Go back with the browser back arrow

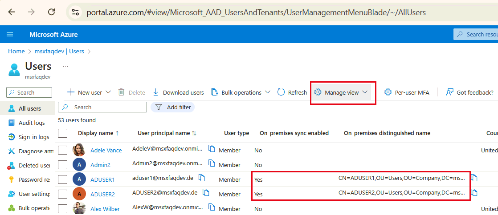(x=12, y=12)
